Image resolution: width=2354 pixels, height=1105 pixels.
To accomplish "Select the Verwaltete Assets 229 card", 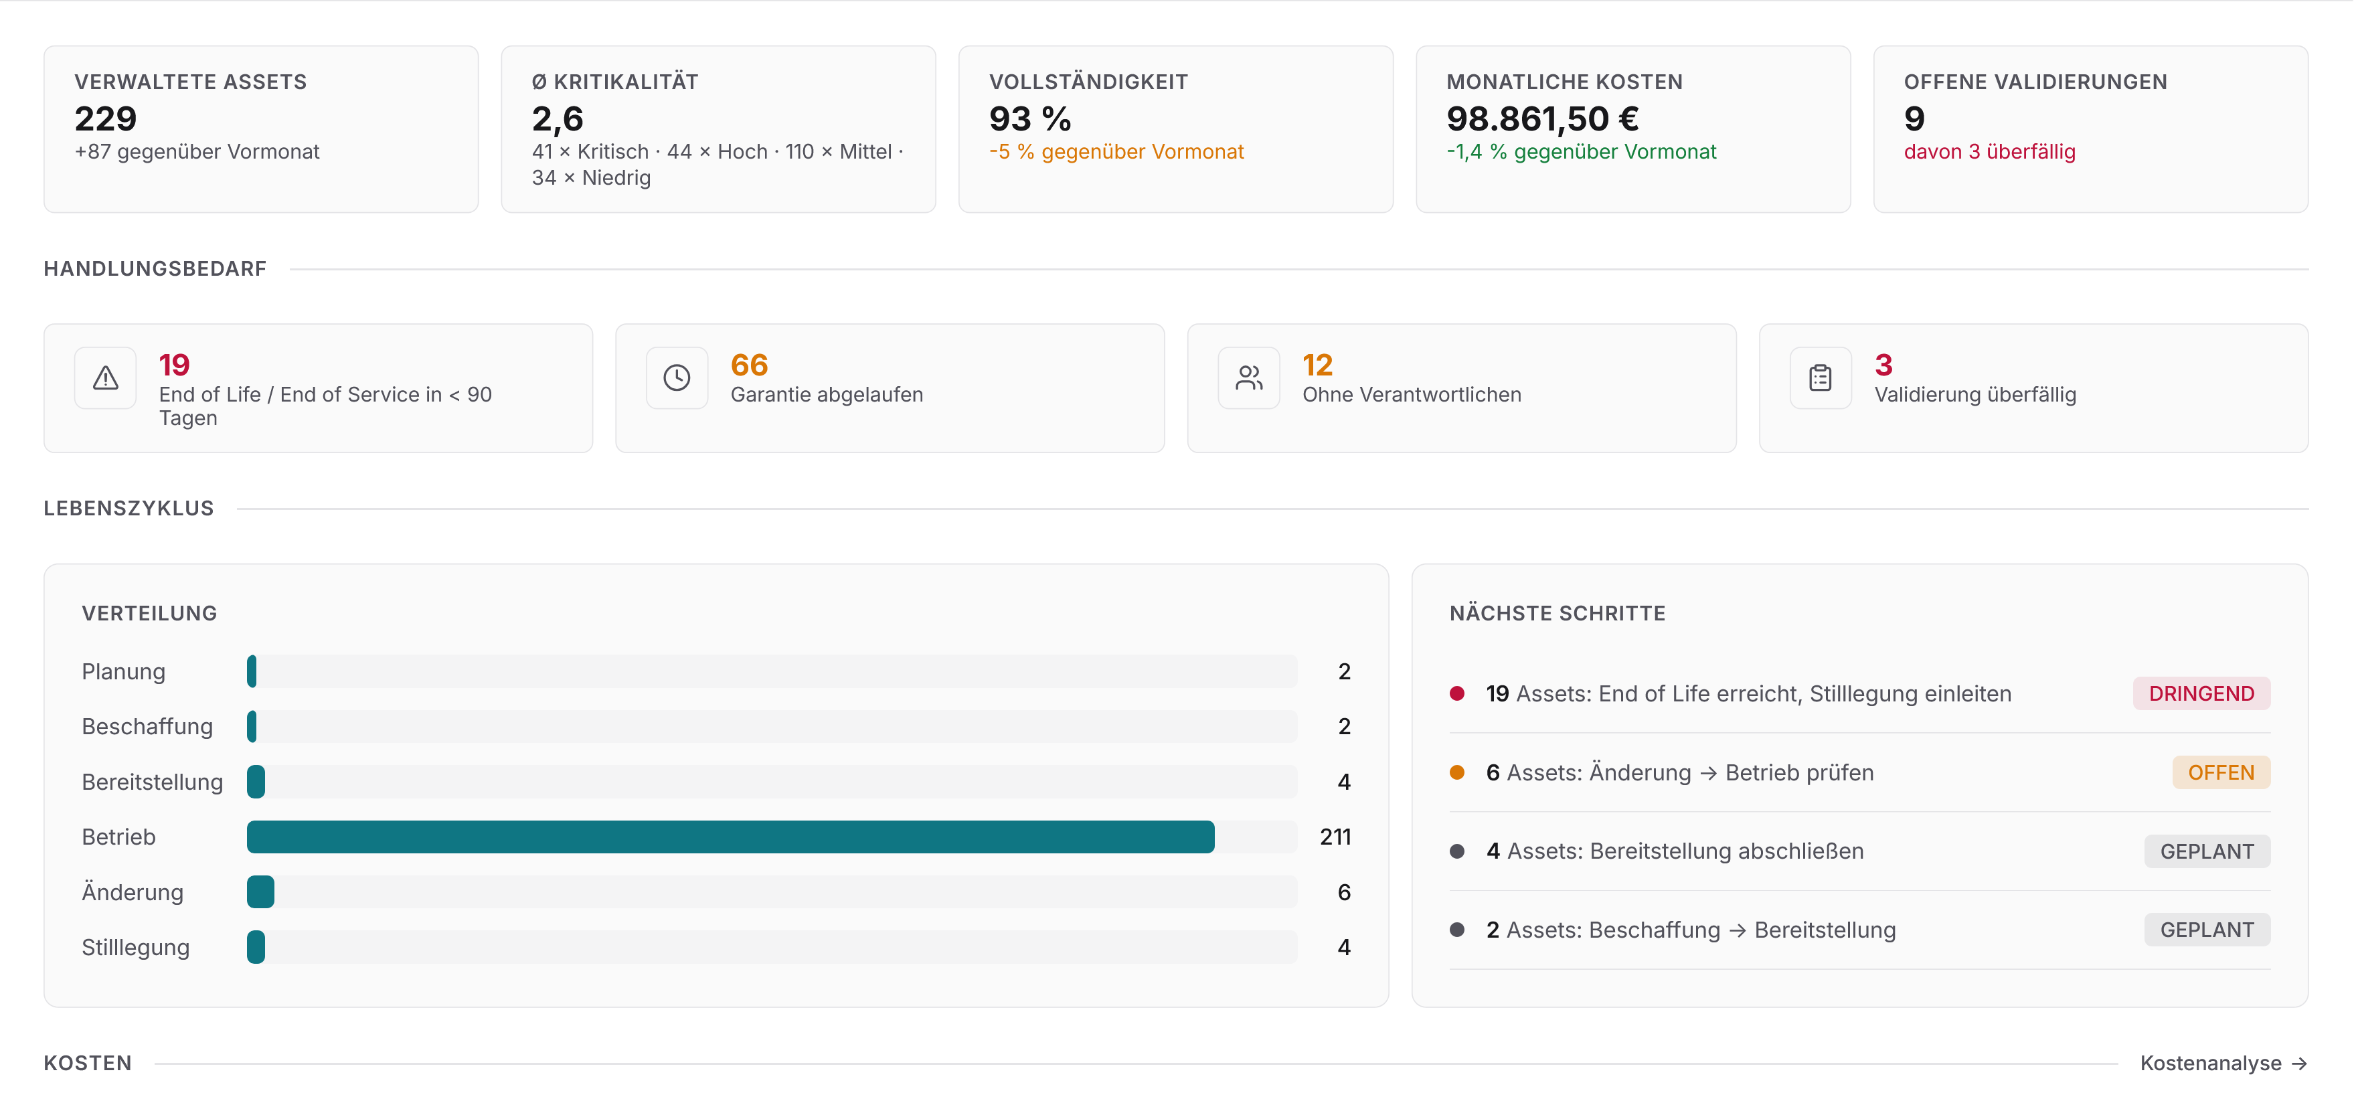I will point(261,129).
